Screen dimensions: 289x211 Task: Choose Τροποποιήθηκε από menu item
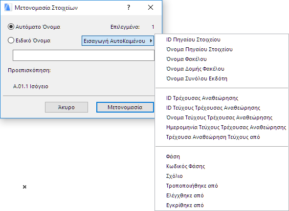tap(222, 186)
